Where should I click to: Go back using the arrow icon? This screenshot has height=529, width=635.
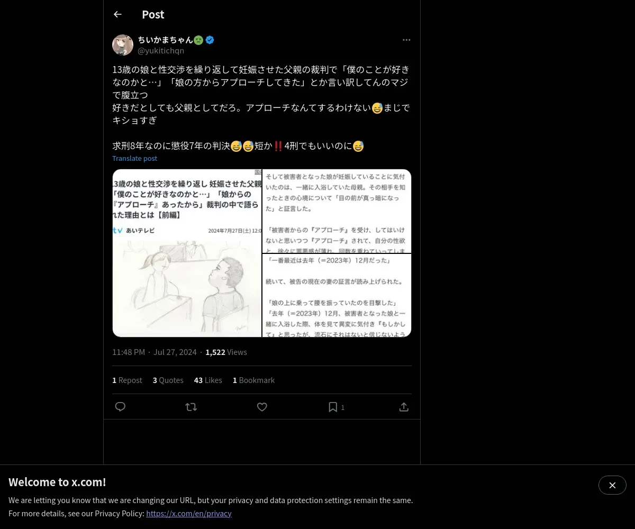coord(117,14)
